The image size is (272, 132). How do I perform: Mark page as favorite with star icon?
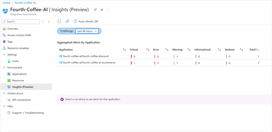pyautogui.click(x=102, y=10)
